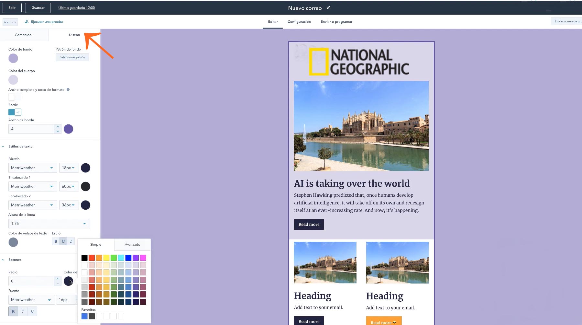
Task: Open the Color de fondo swatch
Action: [x=13, y=58]
